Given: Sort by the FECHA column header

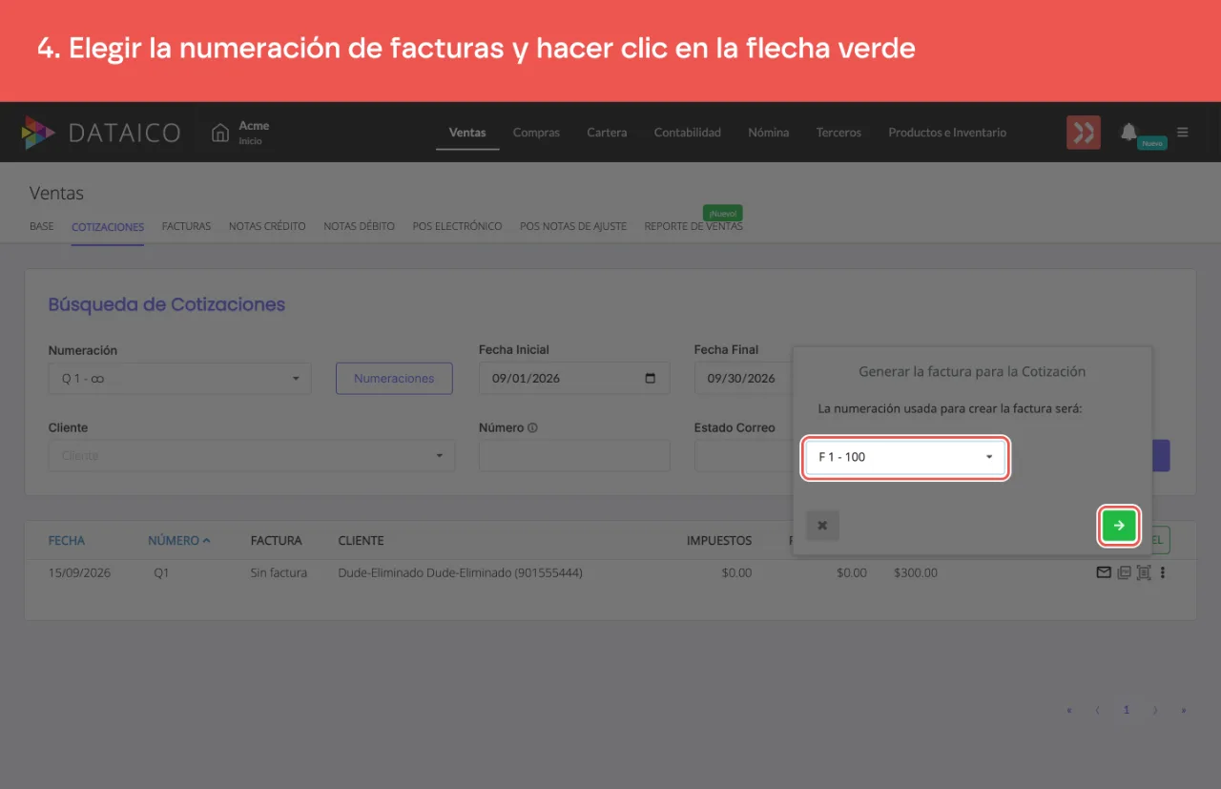Looking at the screenshot, I should pyautogui.click(x=67, y=541).
